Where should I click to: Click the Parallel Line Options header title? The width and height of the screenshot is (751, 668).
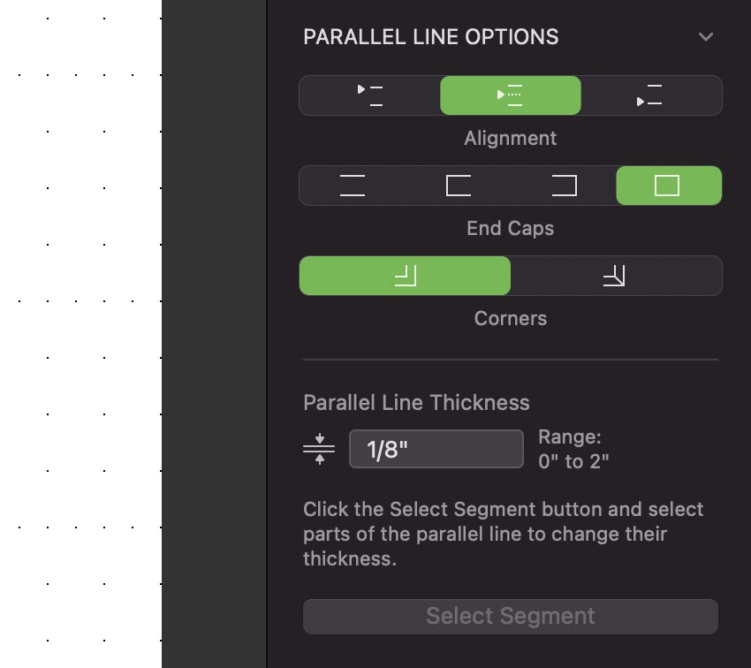[x=431, y=37]
